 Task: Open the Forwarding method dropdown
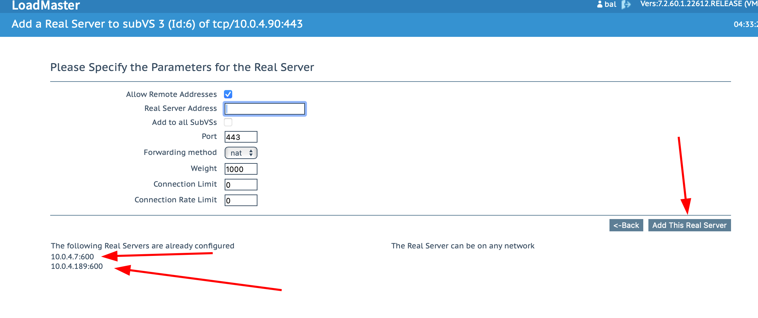pos(241,153)
